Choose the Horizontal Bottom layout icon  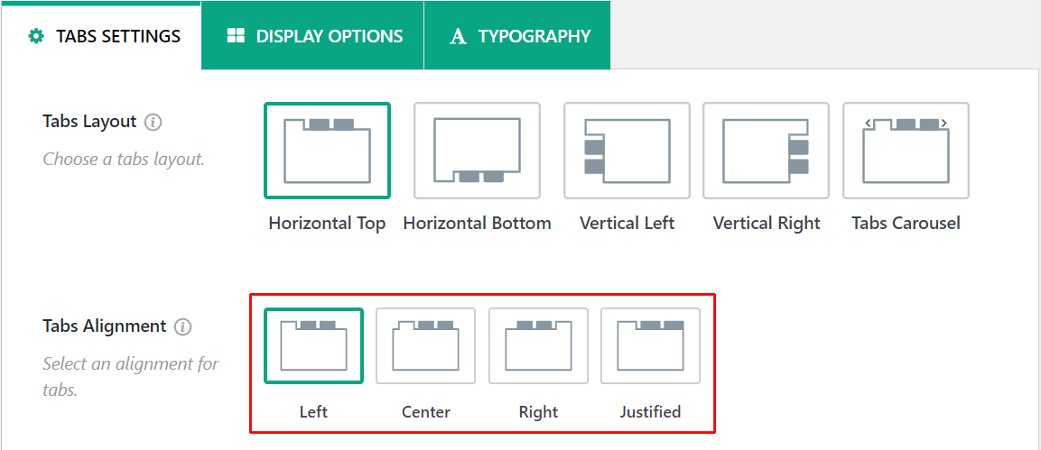[477, 151]
